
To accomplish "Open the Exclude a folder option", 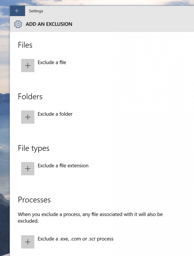I will click(55, 114).
